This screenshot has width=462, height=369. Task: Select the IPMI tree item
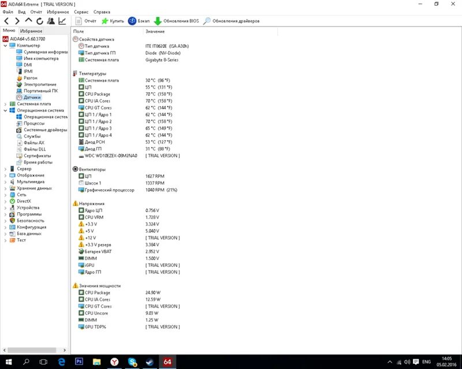coord(24,71)
